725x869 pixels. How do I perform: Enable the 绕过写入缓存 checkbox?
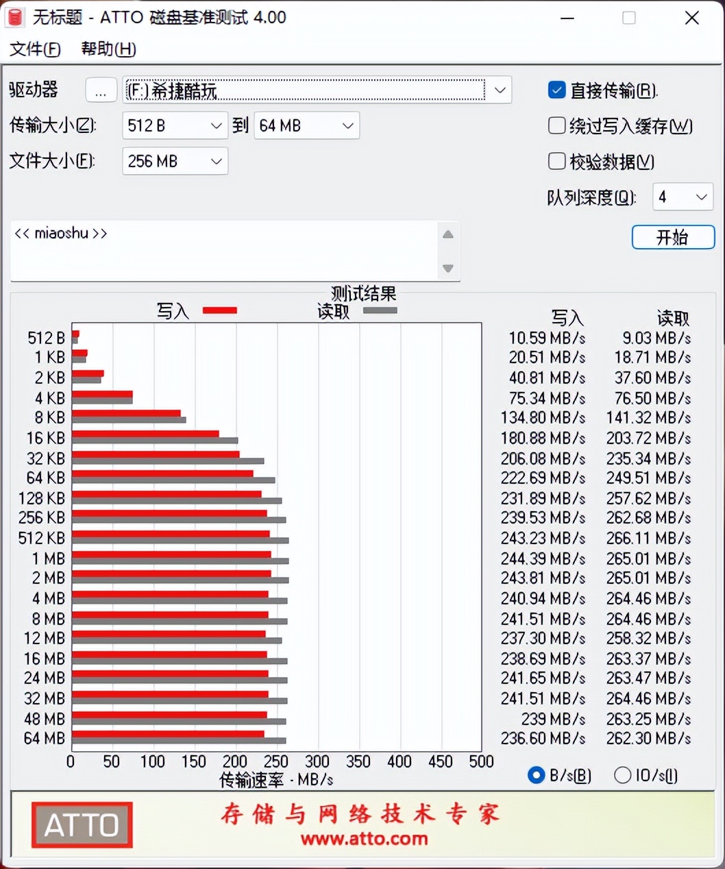click(556, 125)
